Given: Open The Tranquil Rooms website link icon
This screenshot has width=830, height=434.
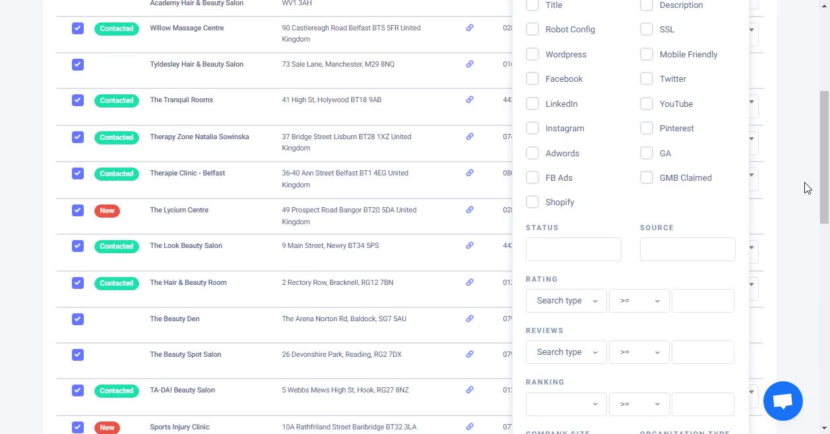Looking at the screenshot, I should (x=470, y=100).
